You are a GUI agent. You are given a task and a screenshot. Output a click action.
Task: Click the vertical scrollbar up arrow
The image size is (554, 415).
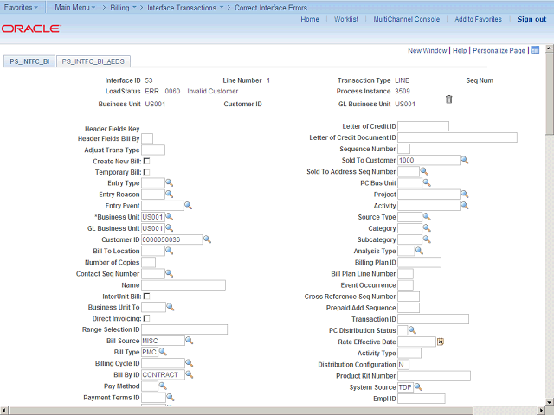click(550, 48)
